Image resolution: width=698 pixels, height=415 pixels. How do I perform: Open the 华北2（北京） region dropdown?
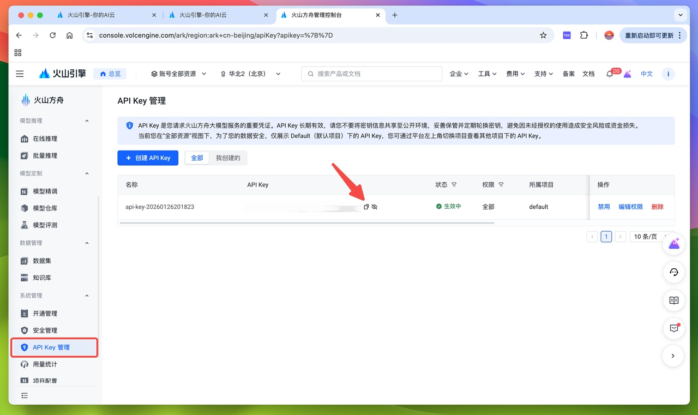pos(250,73)
